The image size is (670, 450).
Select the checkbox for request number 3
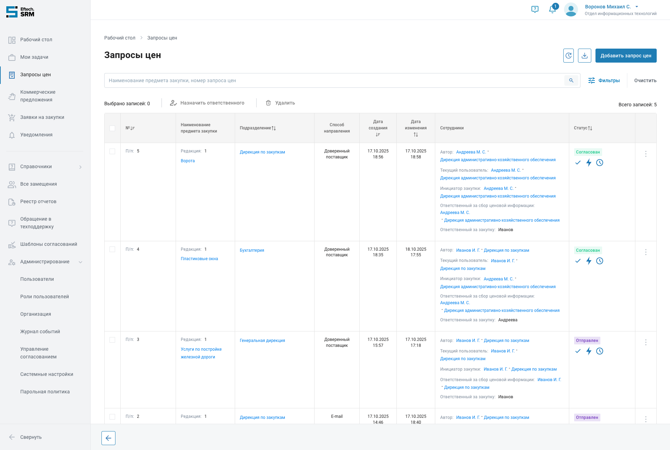click(x=112, y=340)
